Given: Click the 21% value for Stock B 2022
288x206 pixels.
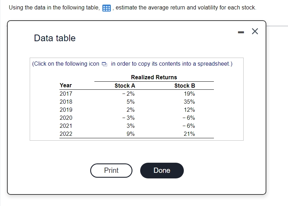Looking at the screenshot, I should tap(190, 134).
